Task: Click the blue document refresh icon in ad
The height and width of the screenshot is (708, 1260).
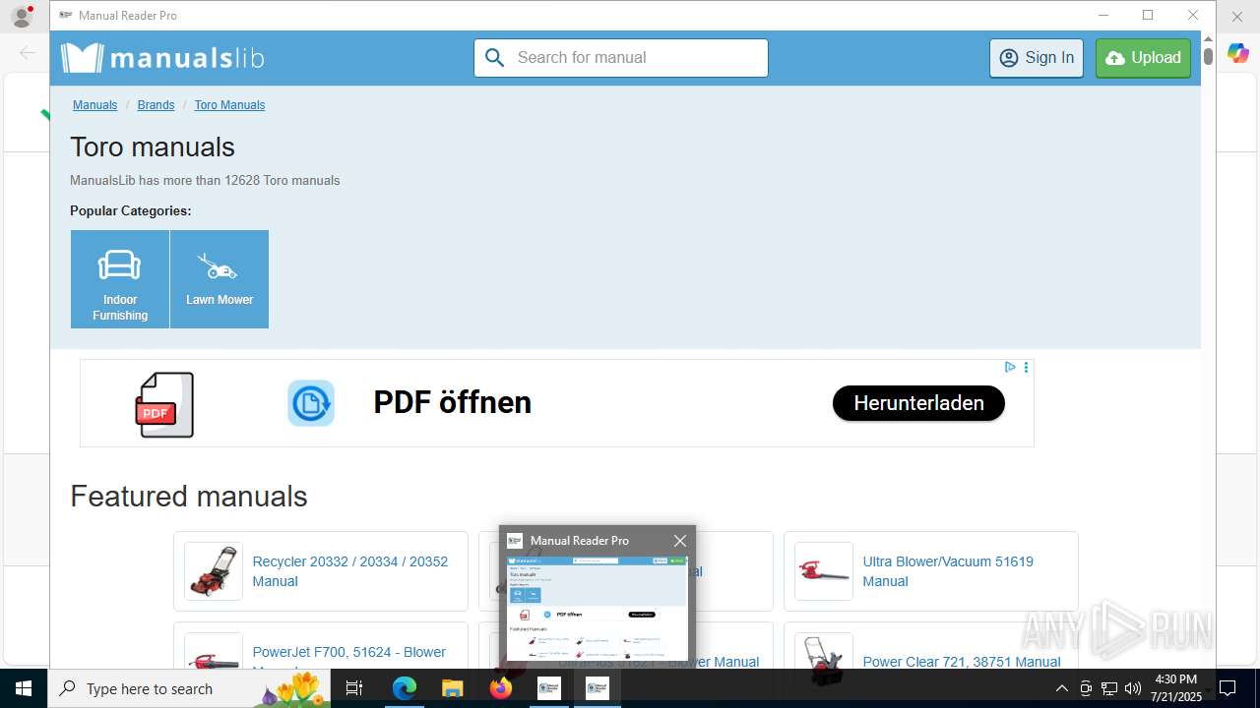Action: tap(311, 403)
